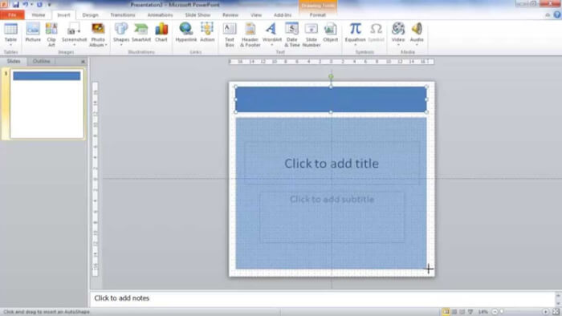Insert a Picture from the ribbon
Screen dimensions: 562x316
(x=33, y=33)
